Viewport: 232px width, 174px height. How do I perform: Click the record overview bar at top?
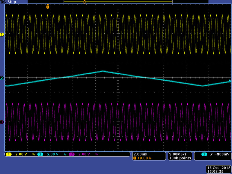tap(118, 2)
